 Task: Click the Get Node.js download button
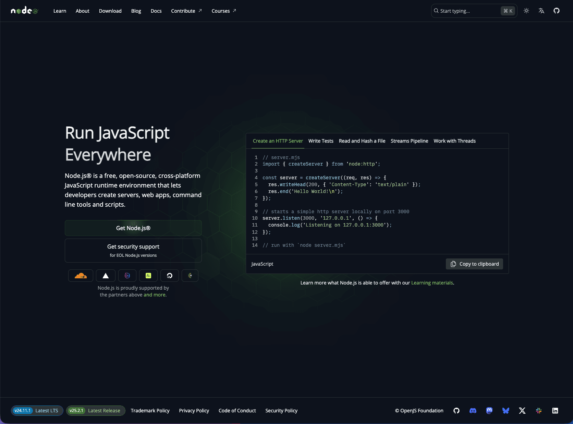[x=133, y=228]
